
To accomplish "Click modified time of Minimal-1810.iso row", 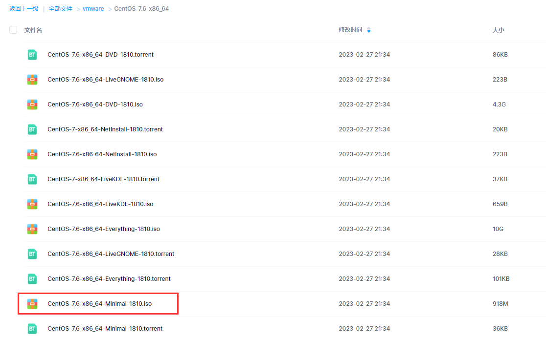I will pos(364,304).
